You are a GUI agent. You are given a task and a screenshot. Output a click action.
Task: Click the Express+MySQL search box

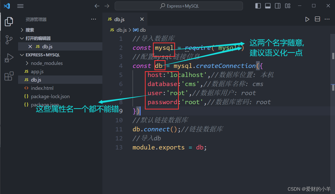point(179,6)
